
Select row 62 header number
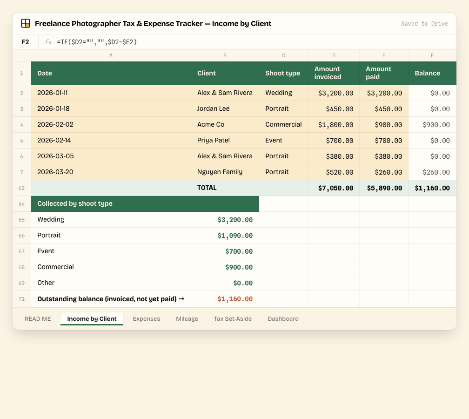coord(21,188)
